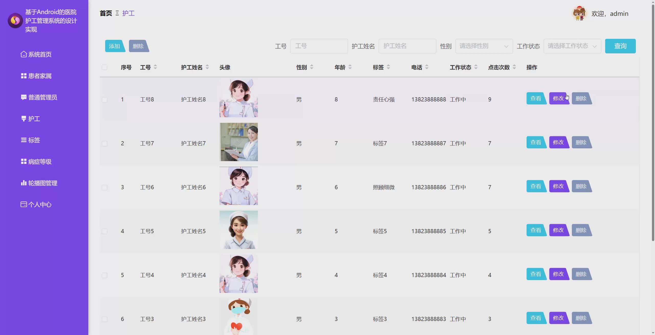Click the admin avatar in header
The image size is (655, 335).
[x=579, y=14]
